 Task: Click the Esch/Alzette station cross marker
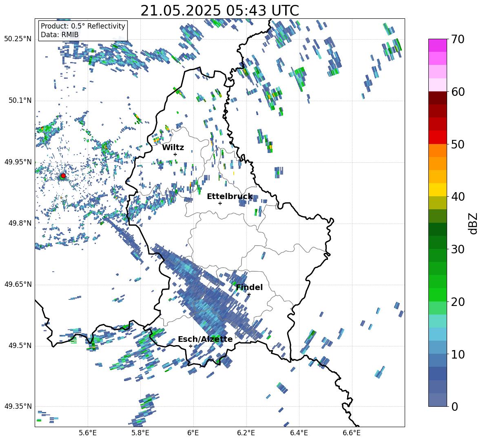(191, 346)
